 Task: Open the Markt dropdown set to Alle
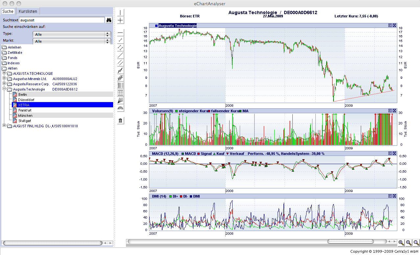click(71, 41)
